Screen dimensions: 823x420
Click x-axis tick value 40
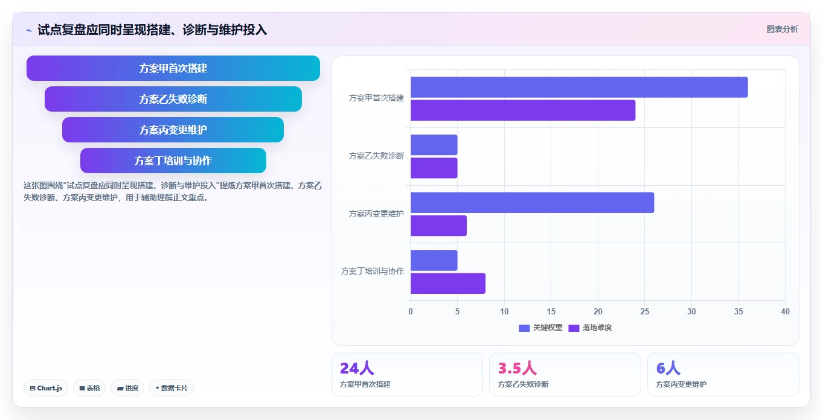(x=785, y=311)
